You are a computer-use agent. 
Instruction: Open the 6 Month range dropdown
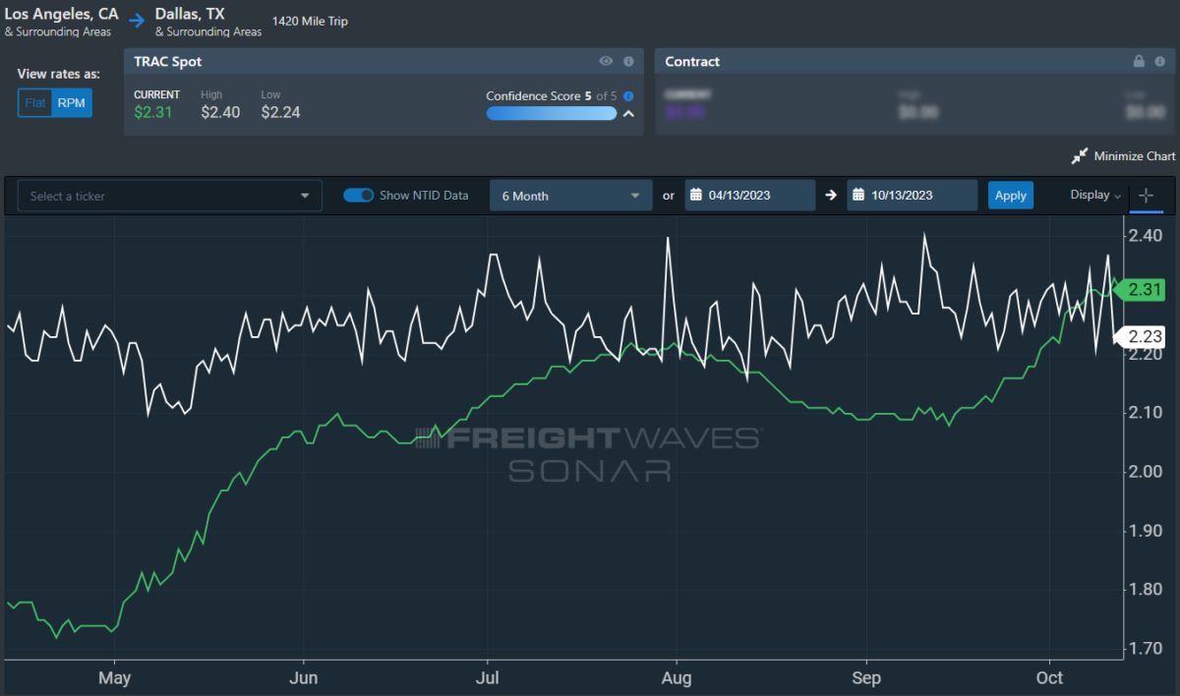pos(571,196)
